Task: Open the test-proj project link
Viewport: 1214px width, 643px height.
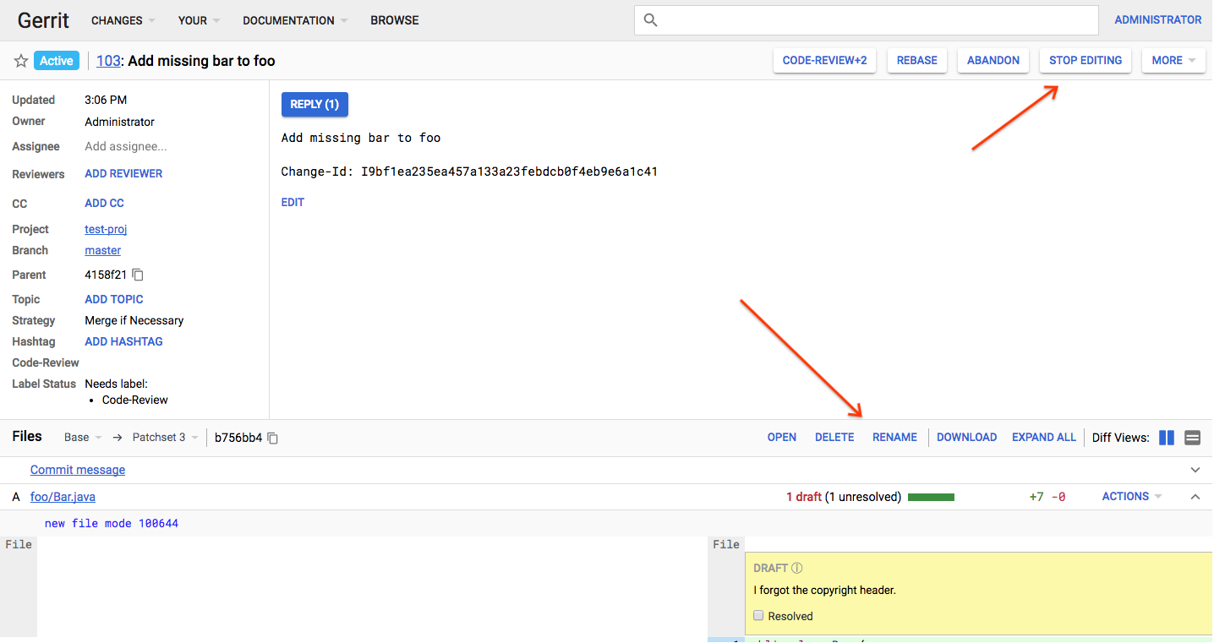Action: [x=106, y=230]
